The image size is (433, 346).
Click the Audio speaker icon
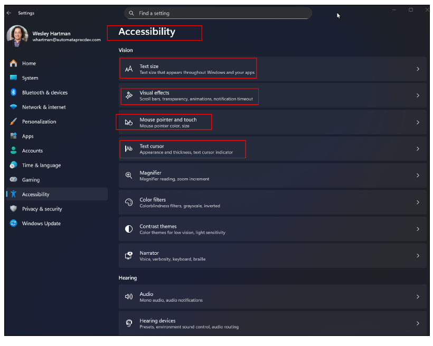pyautogui.click(x=129, y=296)
